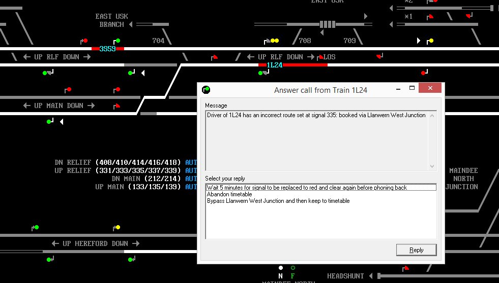This screenshot has width=499, height=283.
Task: Click exit triangle beside EAST USK BRANCH
Action: 131,24
